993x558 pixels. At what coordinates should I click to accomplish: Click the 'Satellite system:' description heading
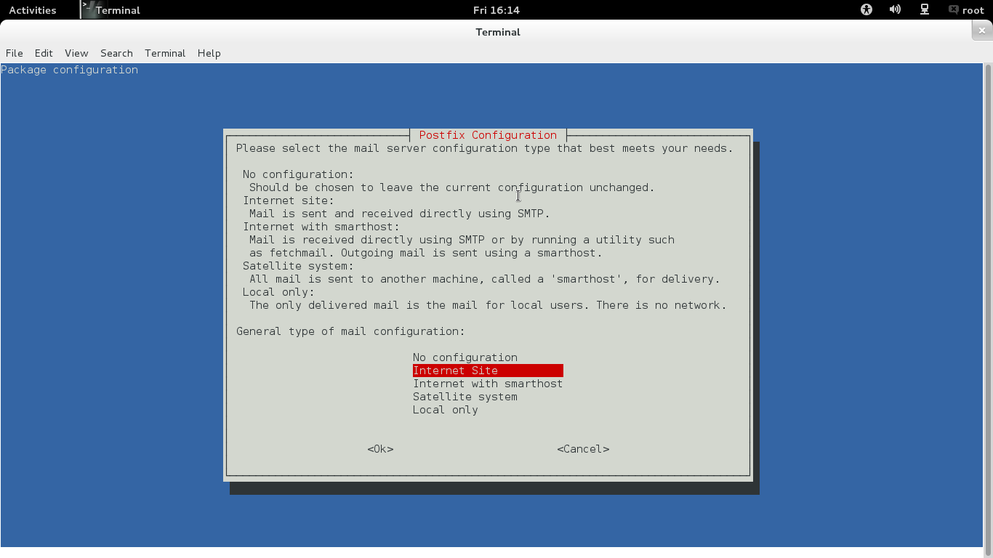coord(298,266)
